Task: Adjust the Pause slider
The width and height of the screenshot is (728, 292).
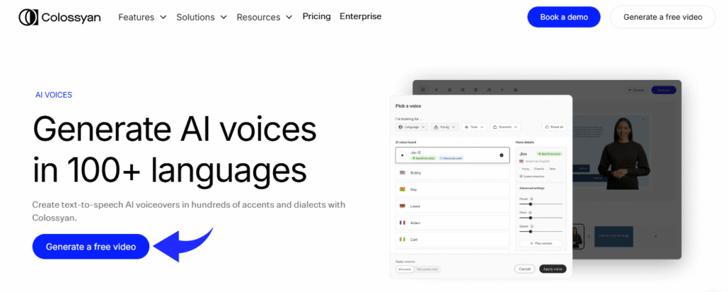Action: coord(541,203)
